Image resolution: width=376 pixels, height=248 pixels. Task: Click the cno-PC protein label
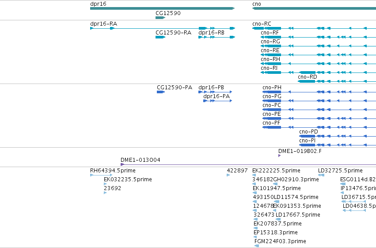pos(272,105)
